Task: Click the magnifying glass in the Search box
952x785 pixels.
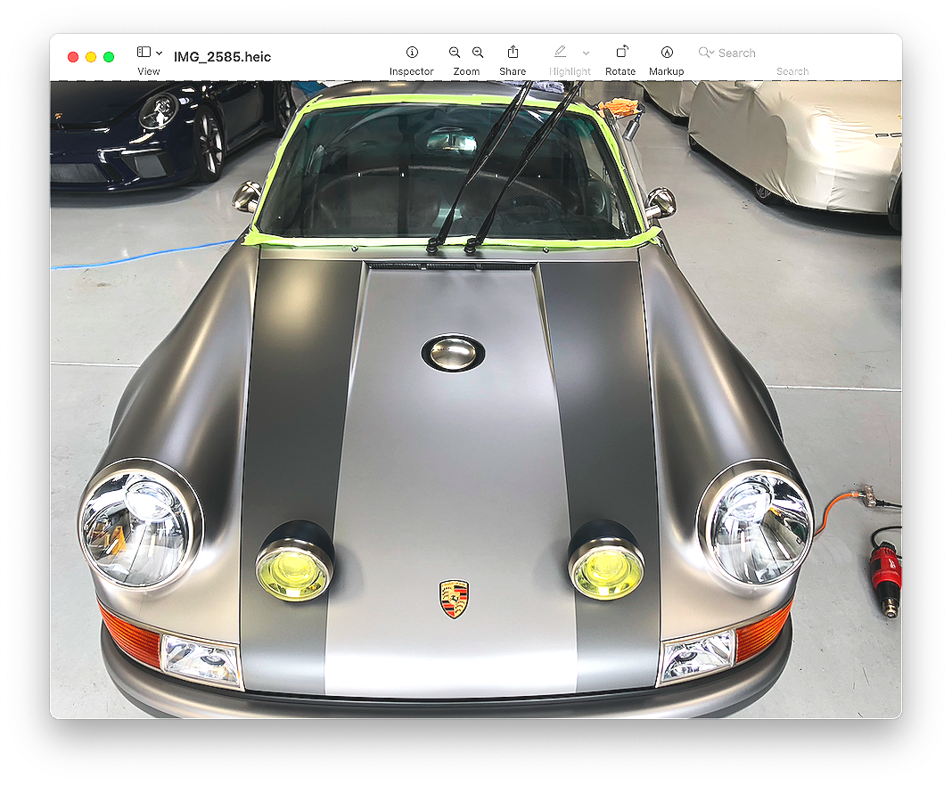Action: [x=704, y=53]
